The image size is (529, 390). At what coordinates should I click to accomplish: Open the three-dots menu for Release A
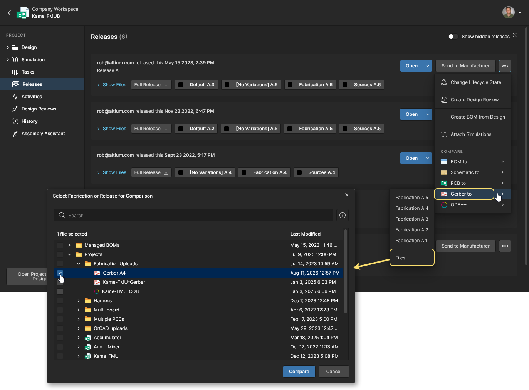point(505,66)
